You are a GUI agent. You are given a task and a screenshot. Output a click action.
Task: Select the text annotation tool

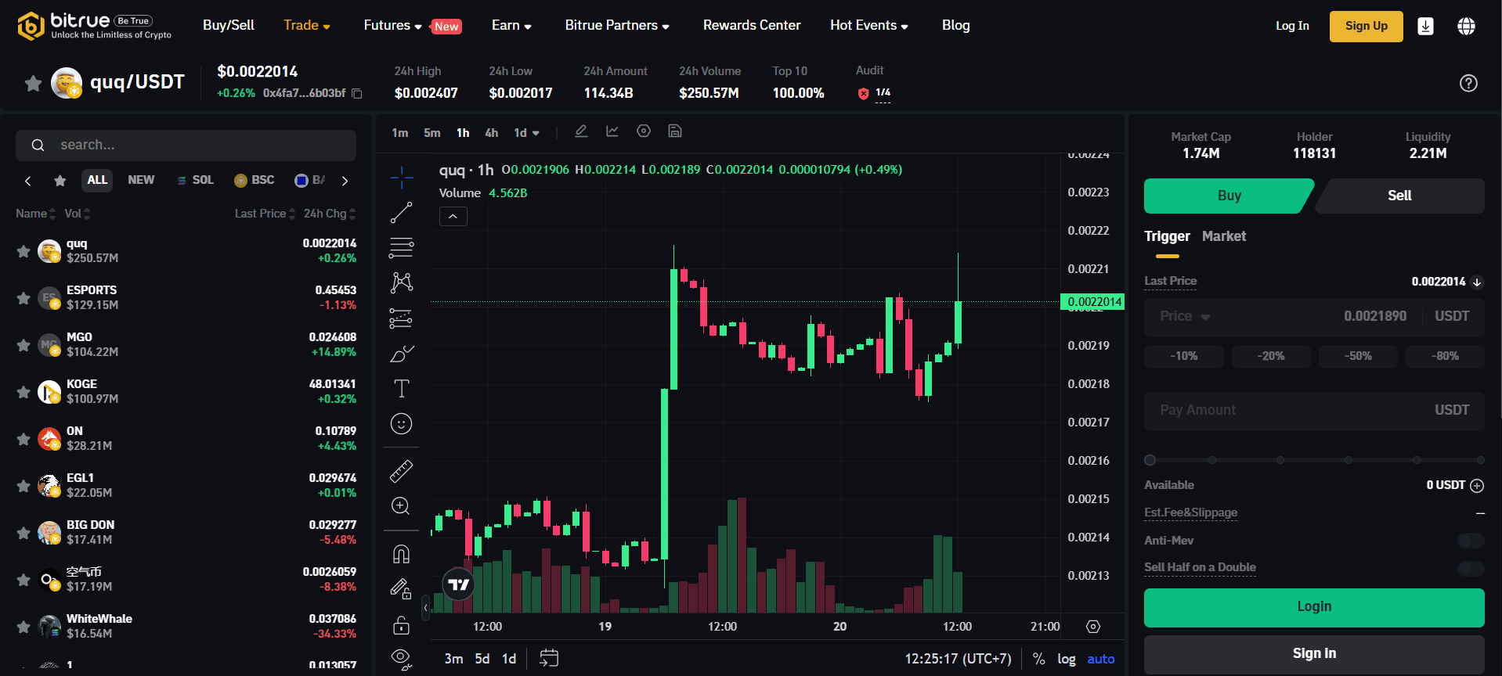[x=401, y=389]
